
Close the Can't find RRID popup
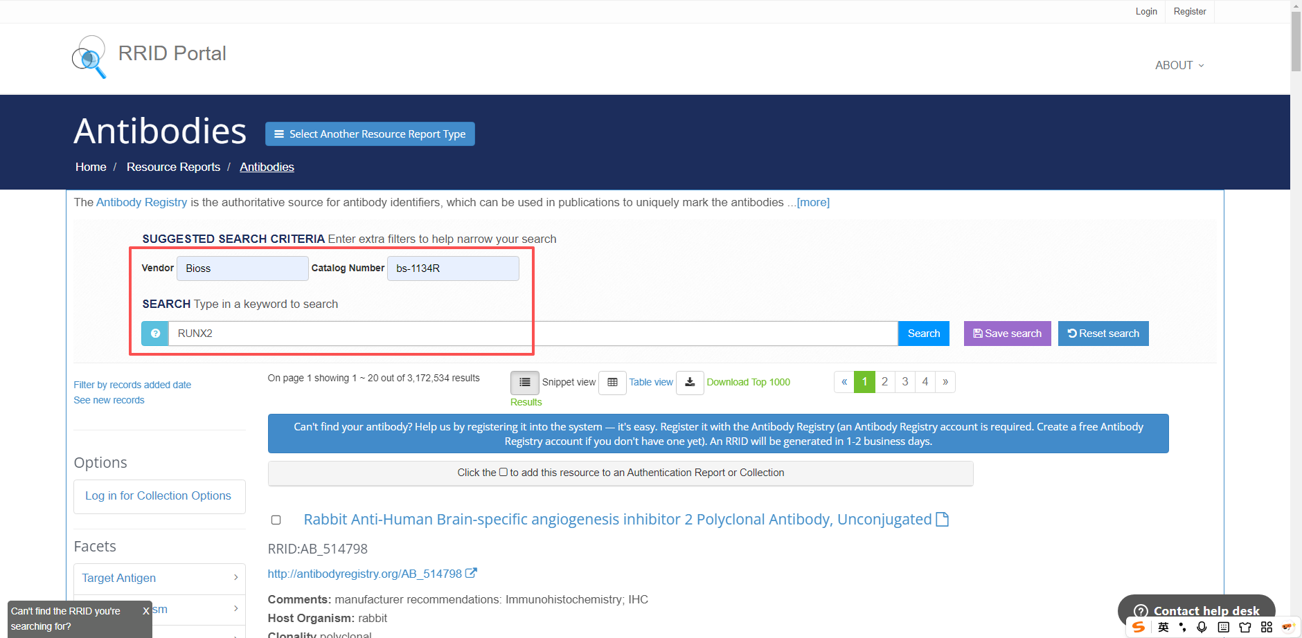click(x=145, y=611)
